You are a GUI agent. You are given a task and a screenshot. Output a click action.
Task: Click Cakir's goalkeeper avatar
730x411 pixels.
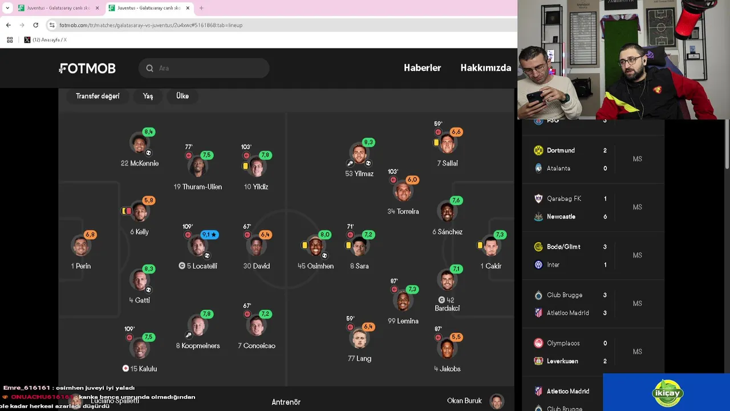491,247
